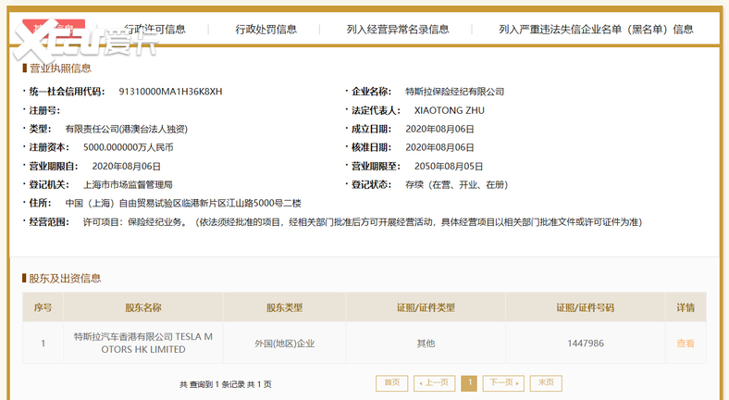Screen dimensions: 729x400
Task: Click the 下一页 next page button
Action: click(502, 382)
